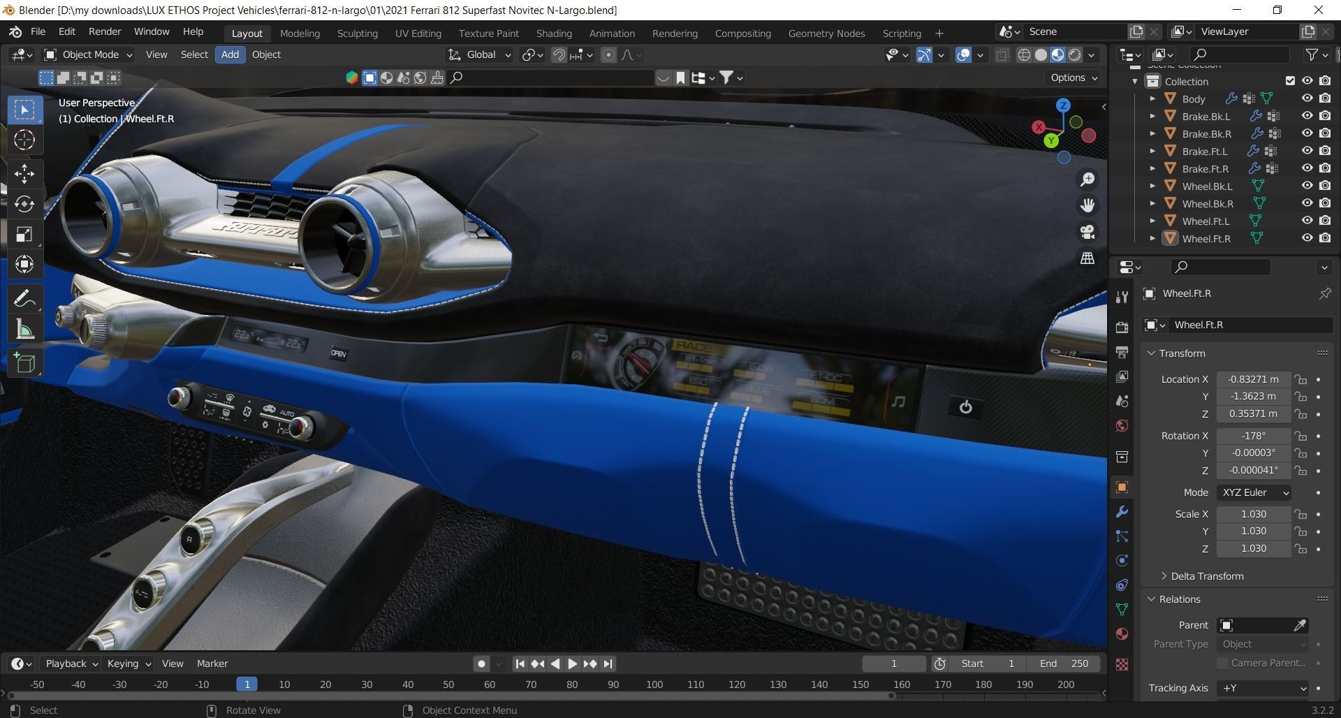Play the animation forward
Viewport: 1341px width, 718px height.
[x=573, y=664]
